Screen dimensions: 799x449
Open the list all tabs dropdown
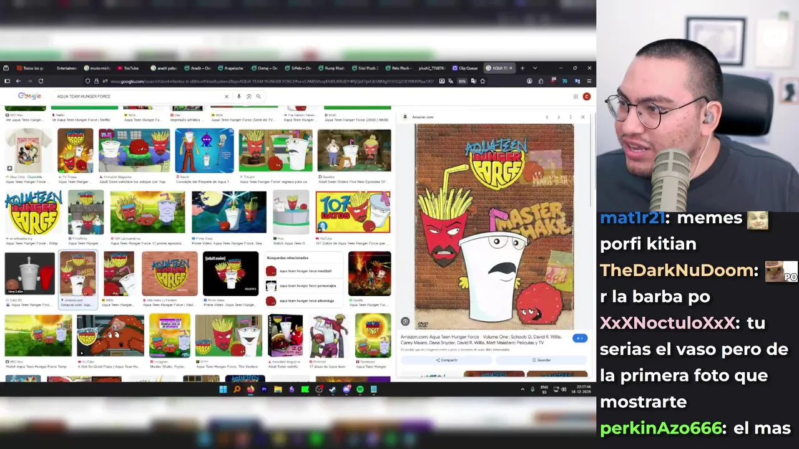coord(534,68)
